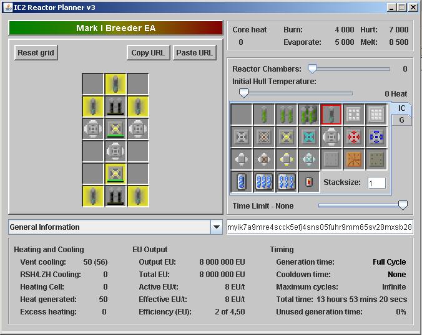Screen dimensions: 422x335
Task: Click the Copy URL button
Action: (148, 52)
